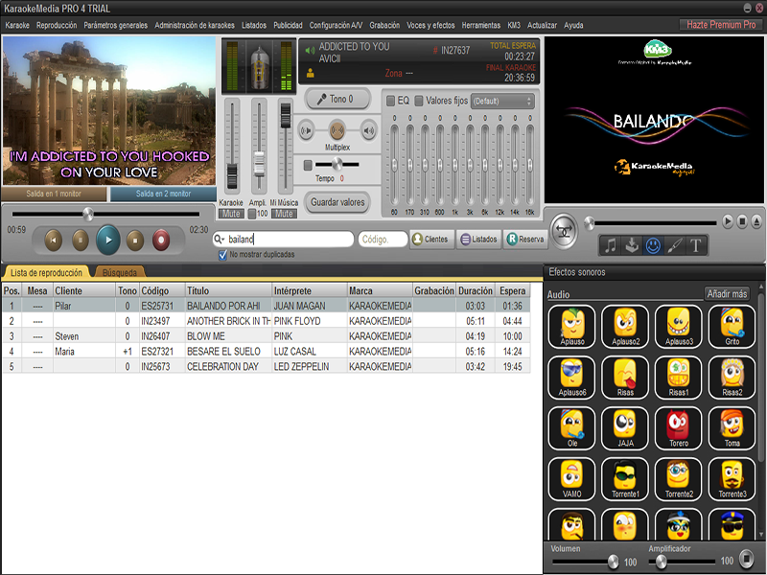767x575 pixels.
Task: Click the red record button
Action: point(161,241)
